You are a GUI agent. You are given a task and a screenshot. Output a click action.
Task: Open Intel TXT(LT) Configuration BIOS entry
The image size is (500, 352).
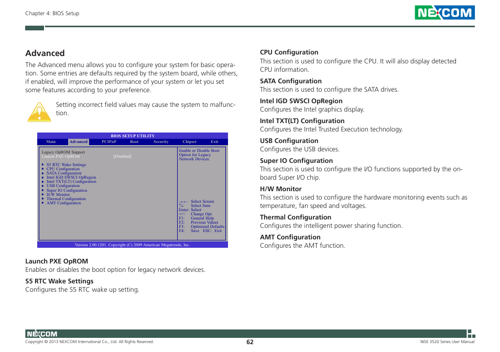coord(71,181)
